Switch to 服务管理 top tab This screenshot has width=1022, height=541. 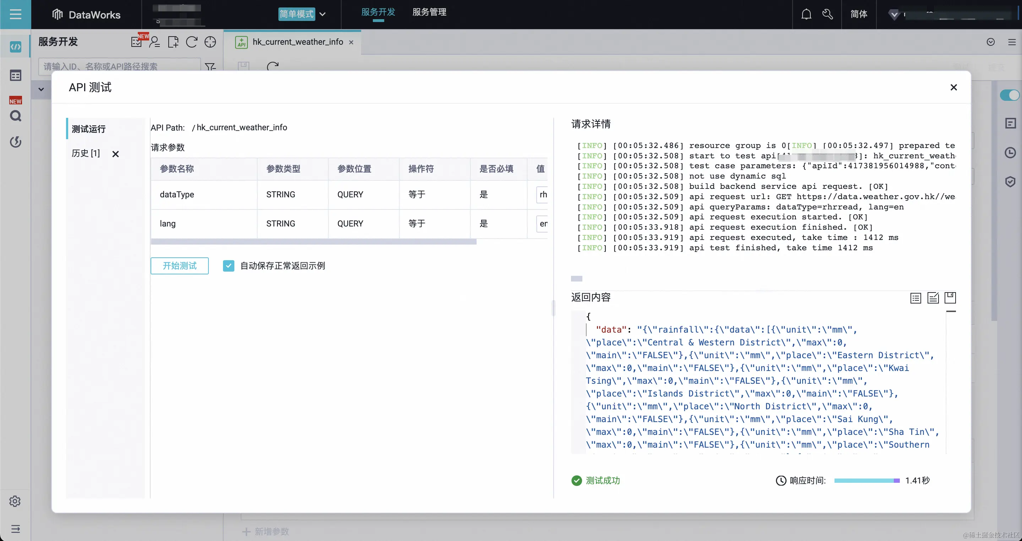click(429, 12)
